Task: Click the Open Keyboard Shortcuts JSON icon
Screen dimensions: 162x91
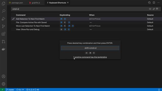Action: [149, 3]
